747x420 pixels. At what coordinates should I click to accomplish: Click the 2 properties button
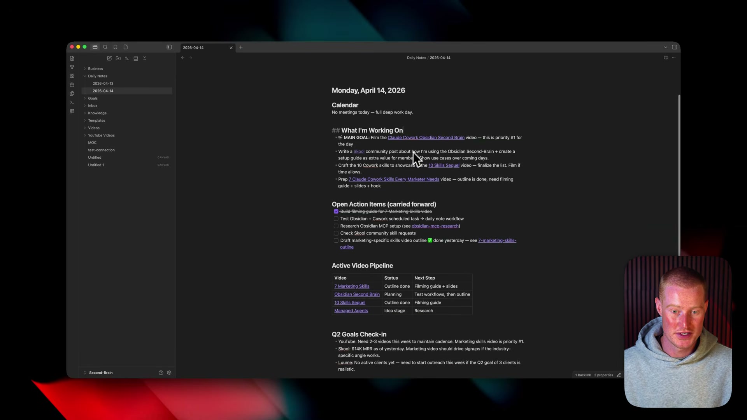tap(603, 374)
